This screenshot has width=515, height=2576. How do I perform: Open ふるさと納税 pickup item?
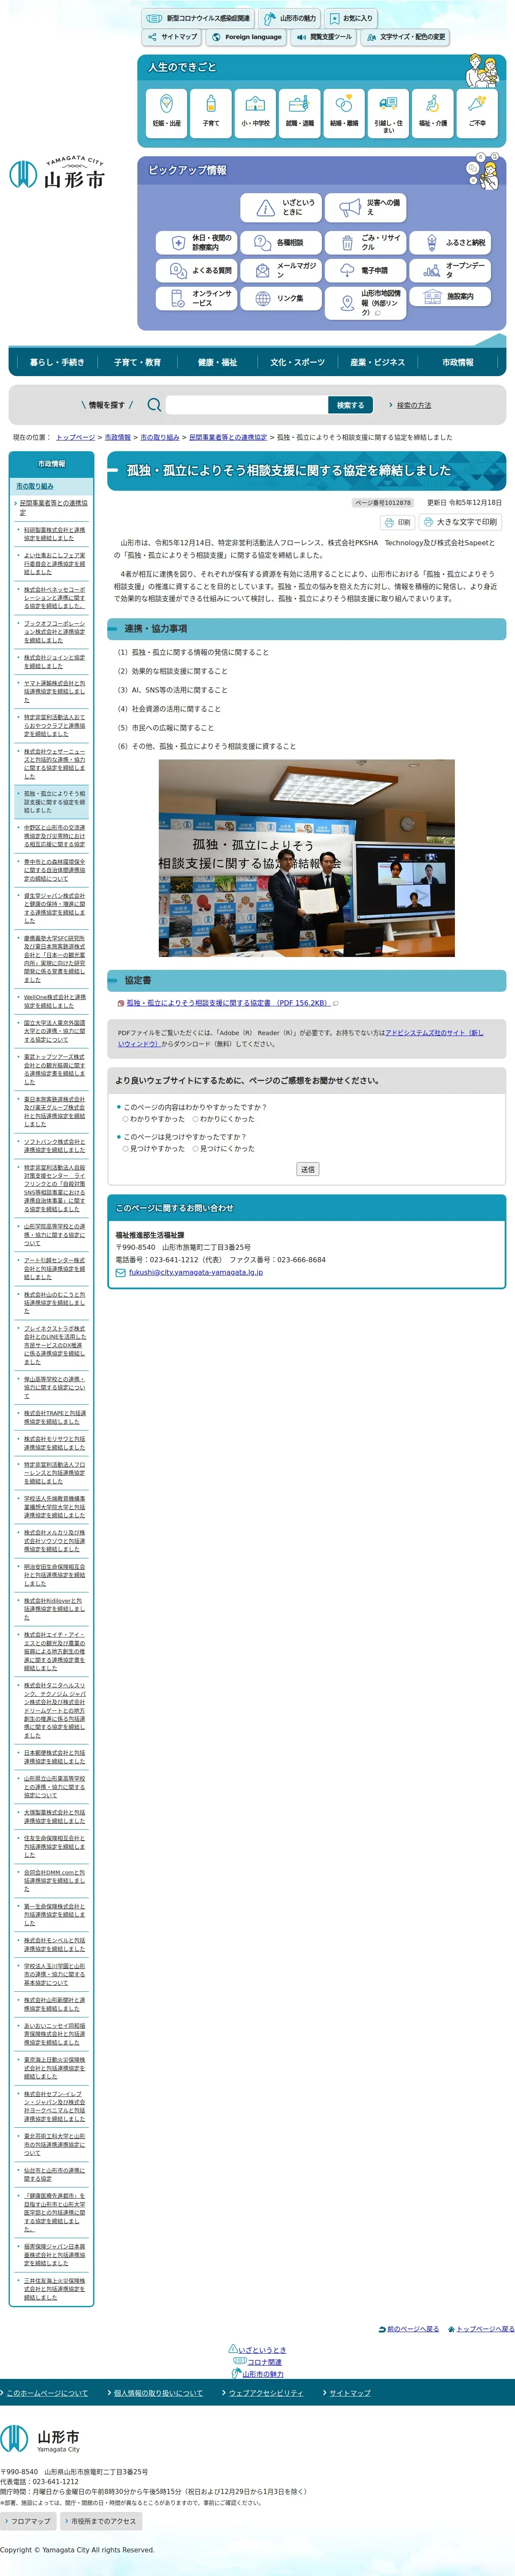pos(450,243)
